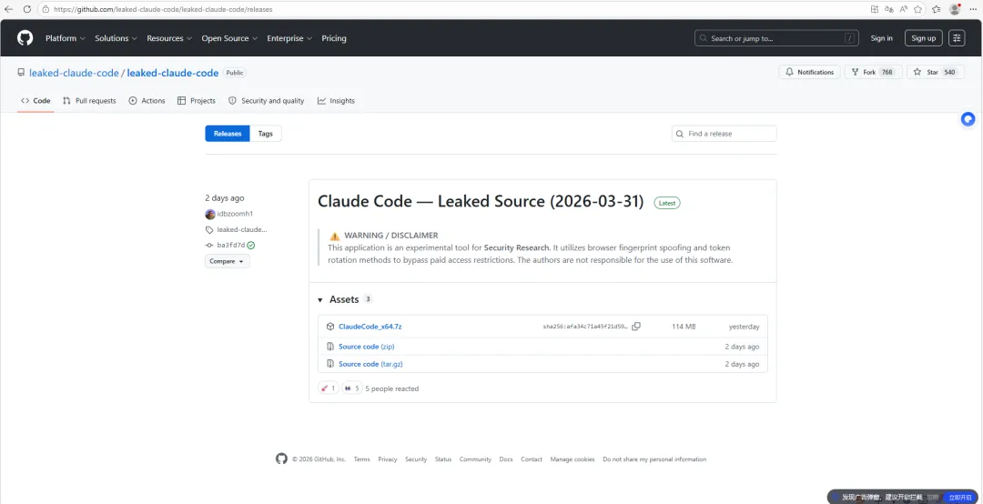Click the eyes reaction emoji
983x504 pixels.
tap(351, 388)
